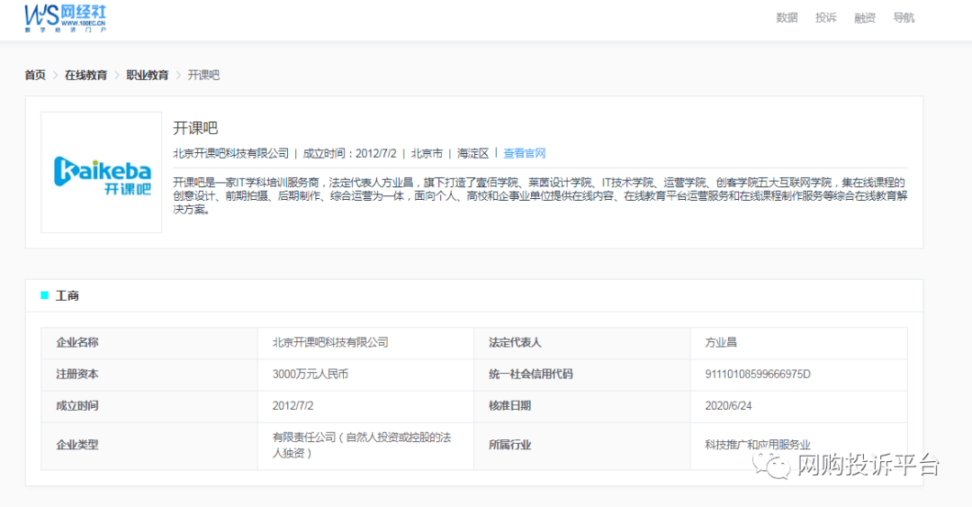The width and height of the screenshot is (972, 507).
Task: Select the 统一社会信用代码 label cell
Action: coord(582,375)
